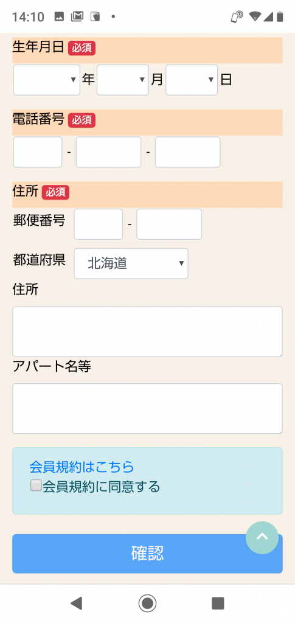The width and height of the screenshot is (295, 623).
Task: Check the 会員規約に同意する checkbox
Action: [x=36, y=486]
